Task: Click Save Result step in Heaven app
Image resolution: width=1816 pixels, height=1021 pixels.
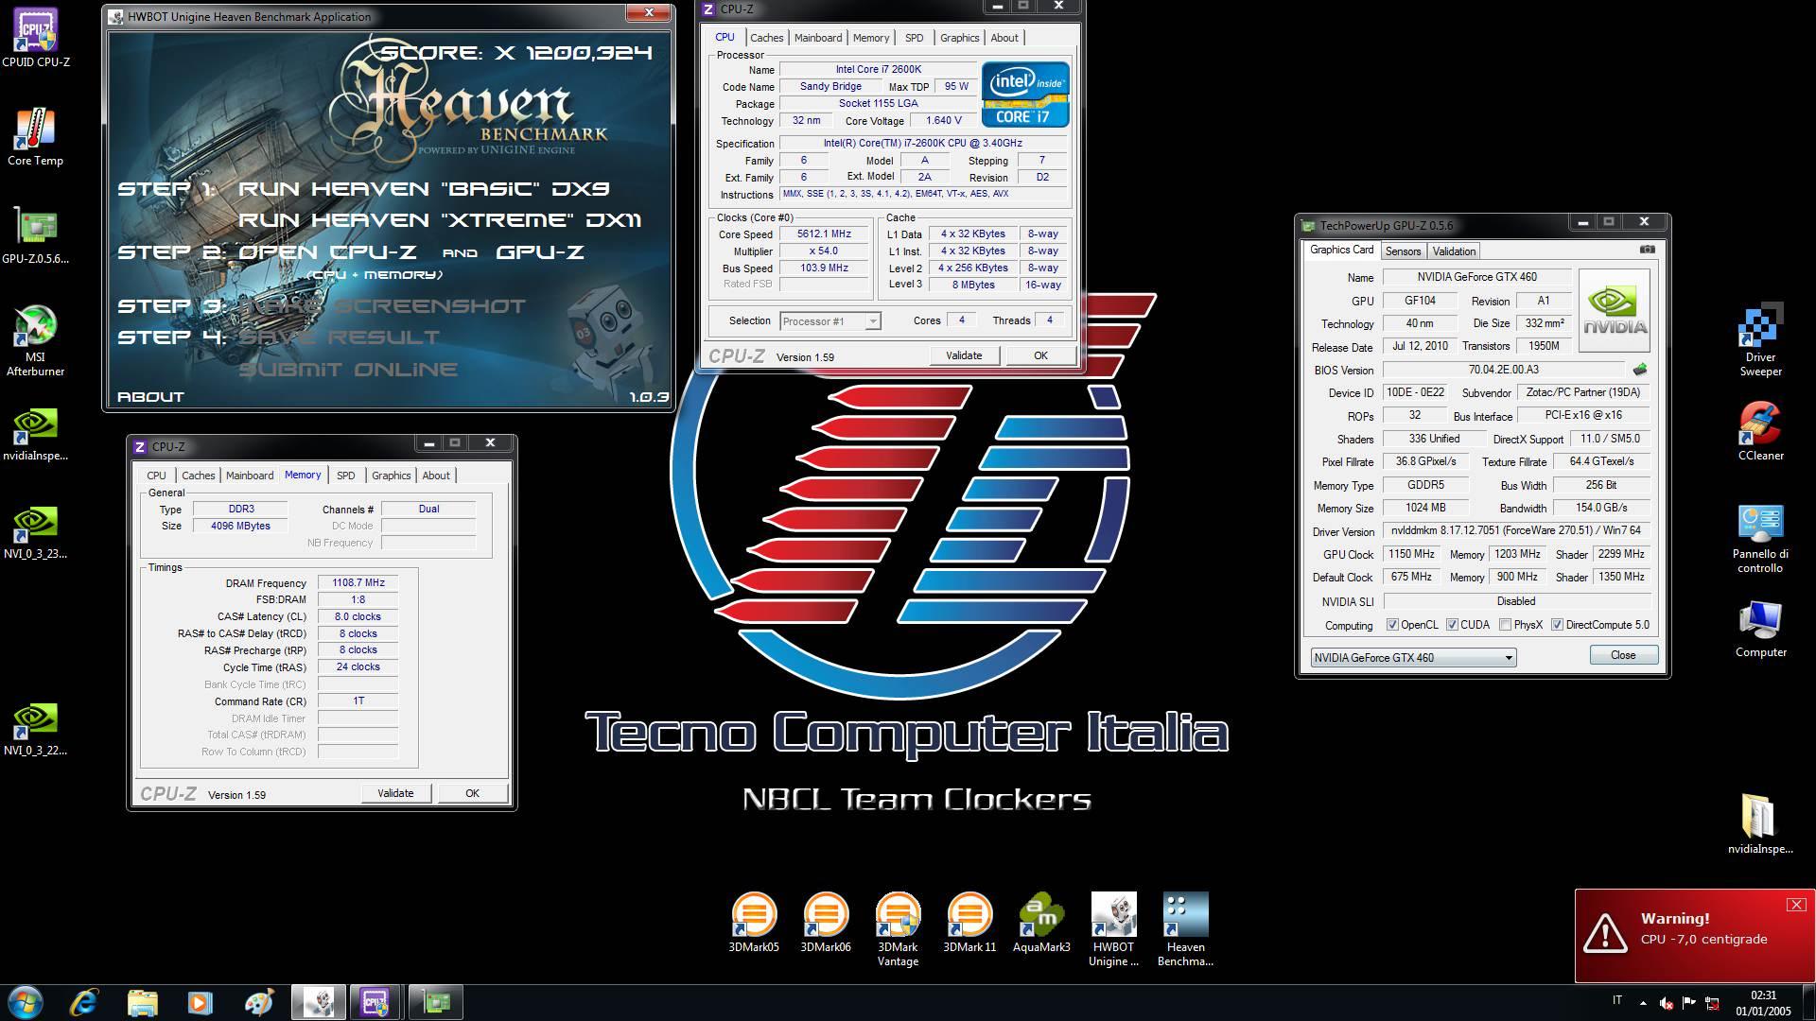Action: (x=339, y=337)
